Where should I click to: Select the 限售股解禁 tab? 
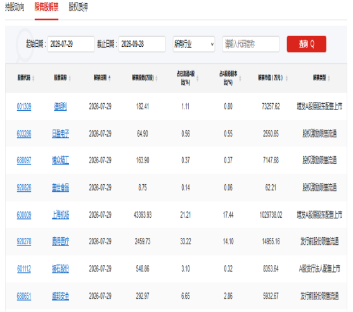tap(46, 7)
